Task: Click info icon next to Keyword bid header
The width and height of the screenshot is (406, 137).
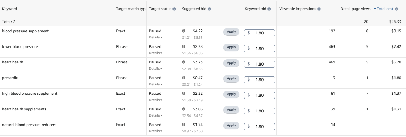Action: 269,9
